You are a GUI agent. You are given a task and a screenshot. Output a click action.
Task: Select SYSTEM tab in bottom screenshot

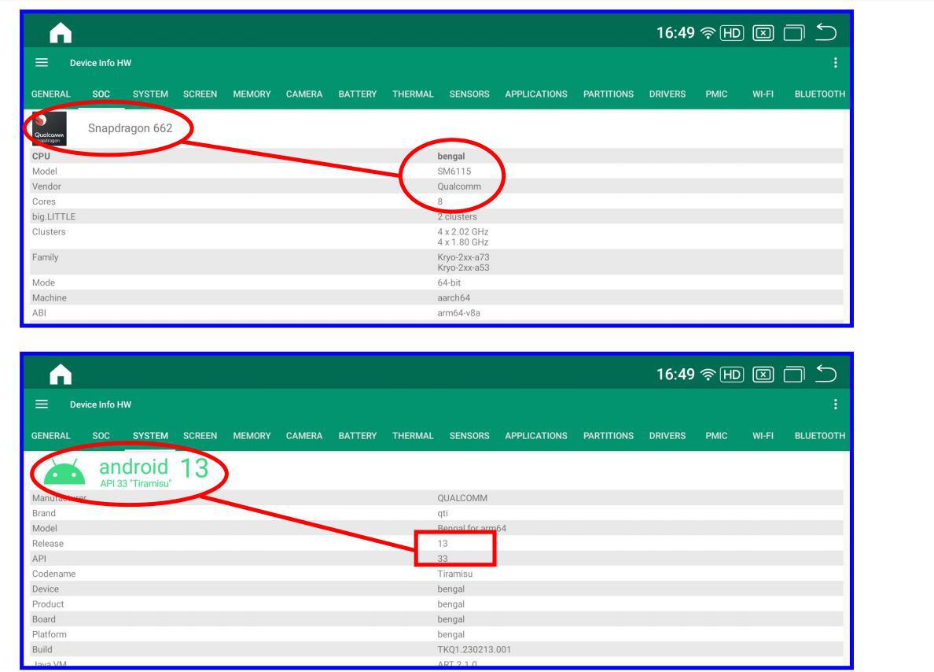(x=150, y=436)
